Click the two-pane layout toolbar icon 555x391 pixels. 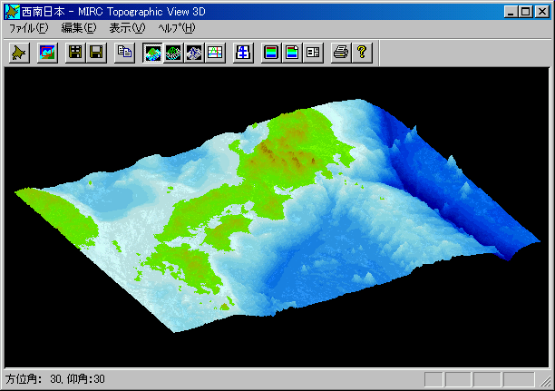pyautogui.click(x=311, y=53)
